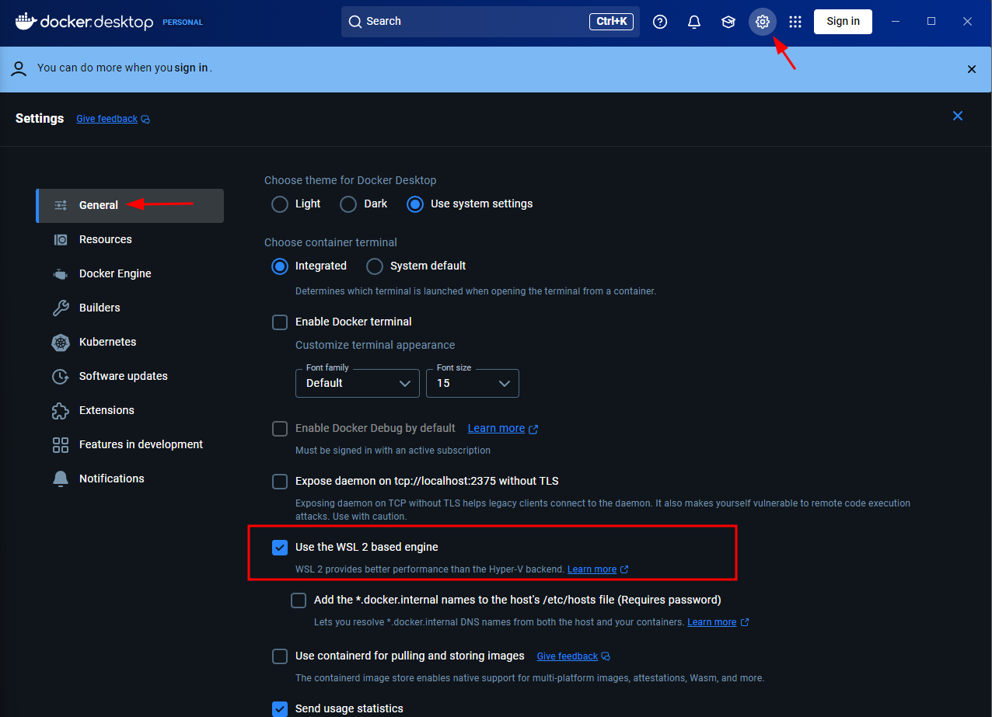Close the Settings panel
The image size is (992, 717).
[x=958, y=116]
